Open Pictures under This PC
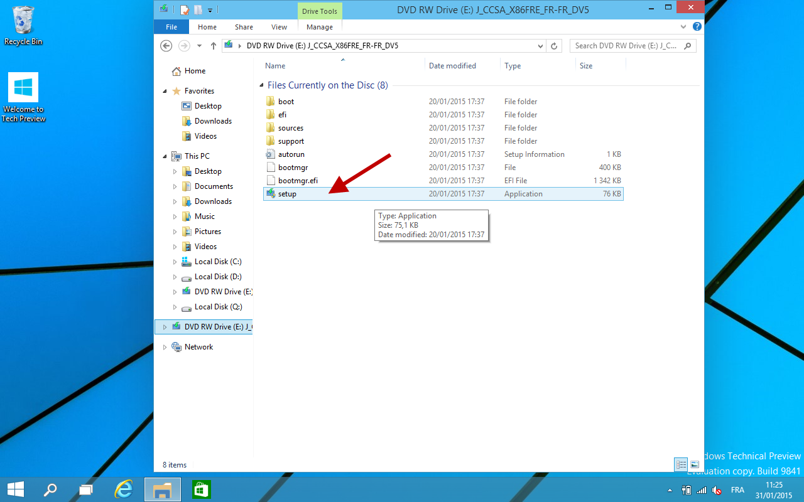Screen dimensions: 804x502 pos(207,232)
